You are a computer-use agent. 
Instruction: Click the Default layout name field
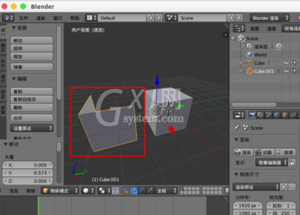122,18
